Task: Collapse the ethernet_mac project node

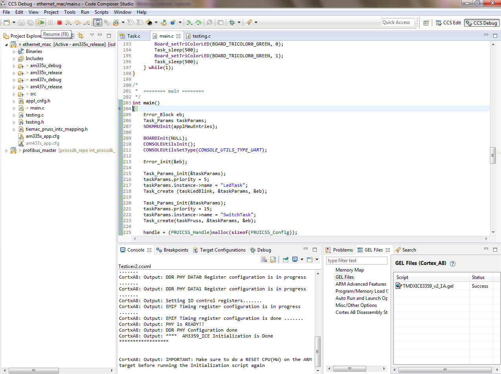Action: pyautogui.click(x=6, y=44)
